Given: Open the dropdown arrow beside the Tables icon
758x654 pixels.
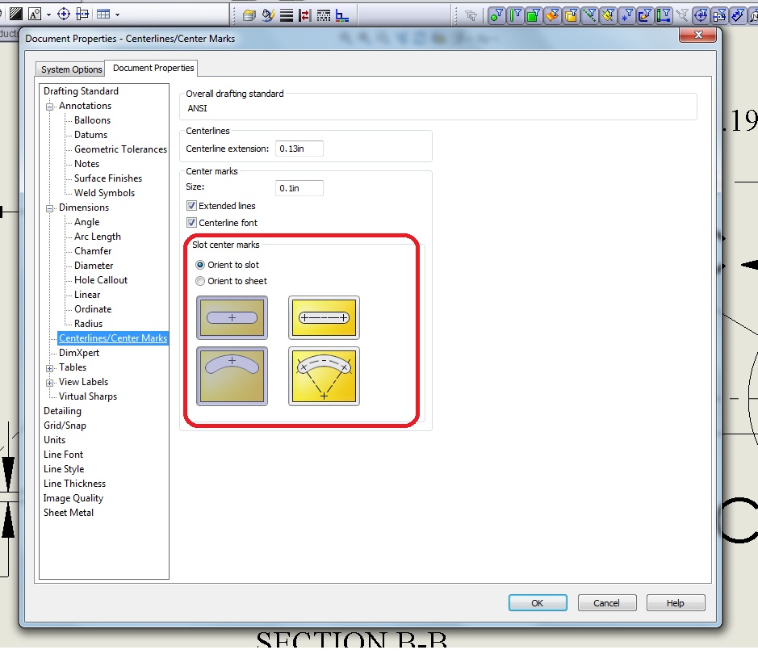Looking at the screenshot, I should click(118, 15).
